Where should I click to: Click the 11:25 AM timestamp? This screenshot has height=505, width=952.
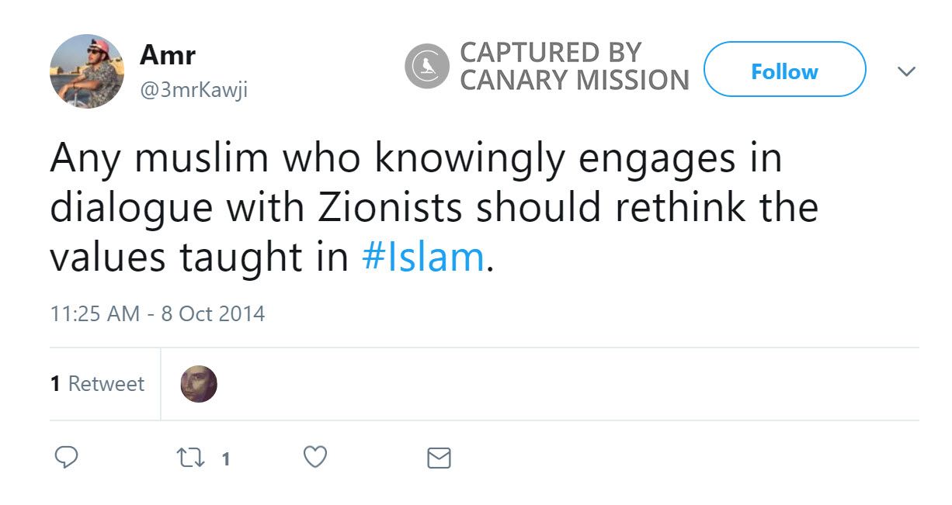coord(95,314)
